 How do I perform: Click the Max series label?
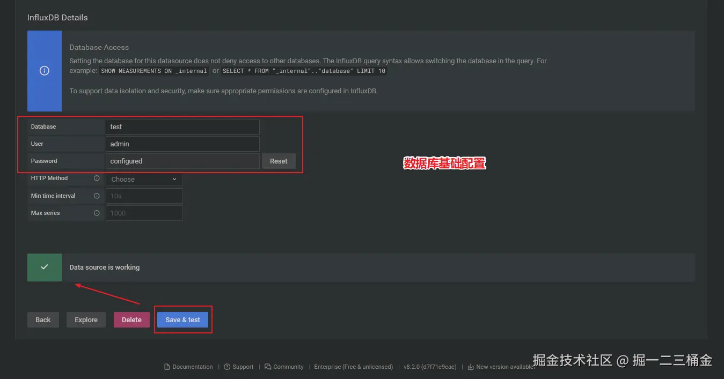[46, 213]
